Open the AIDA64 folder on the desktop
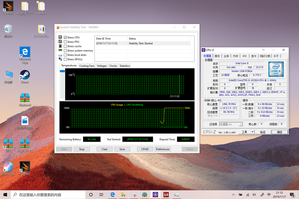Viewport: 299px width, 199px height. pos(42,8)
